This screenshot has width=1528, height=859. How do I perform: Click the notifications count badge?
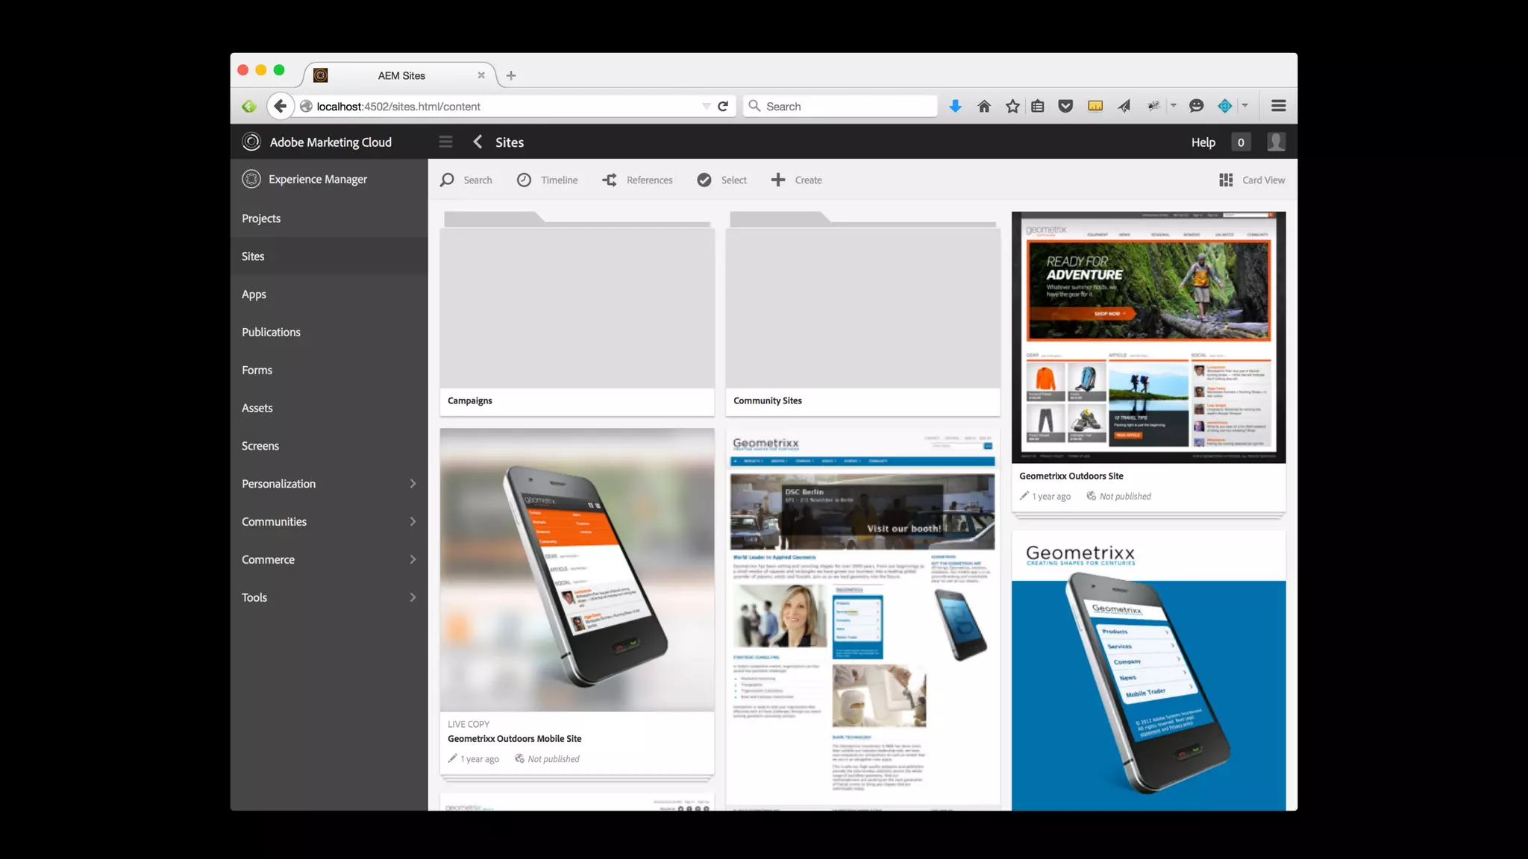[1241, 142]
